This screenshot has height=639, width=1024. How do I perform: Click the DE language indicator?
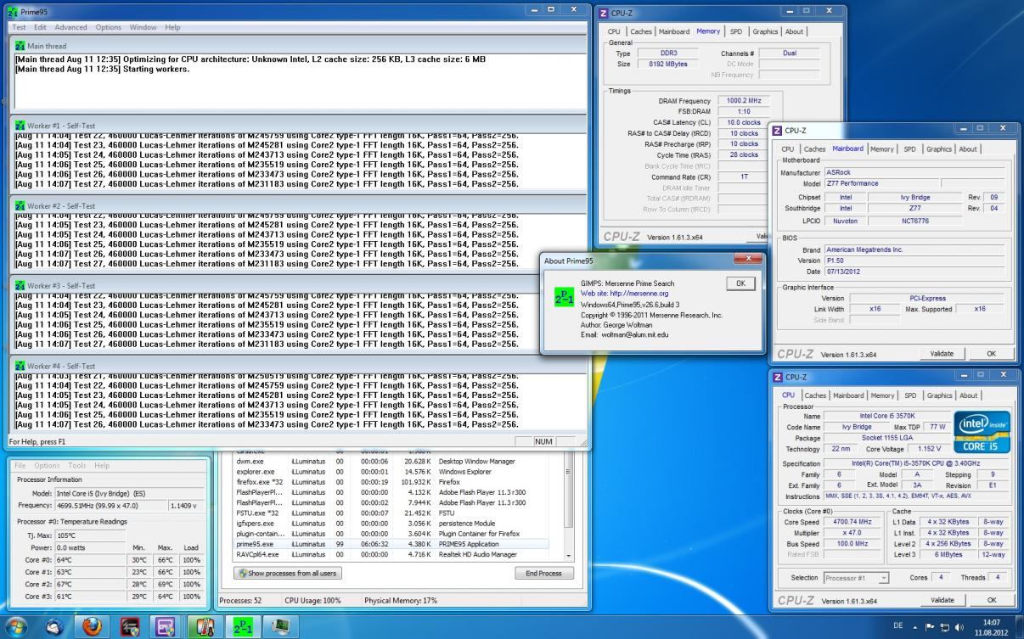(898, 626)
